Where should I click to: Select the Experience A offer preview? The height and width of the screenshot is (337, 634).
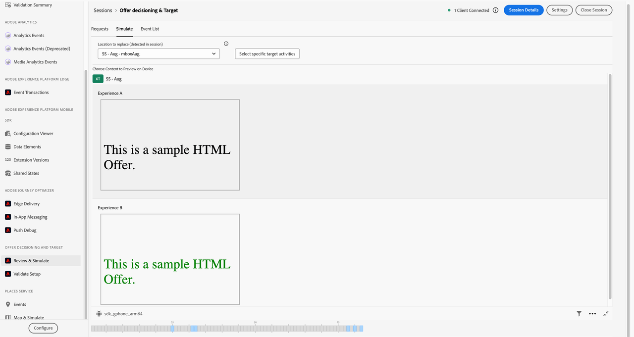click(x=170, y=144)
